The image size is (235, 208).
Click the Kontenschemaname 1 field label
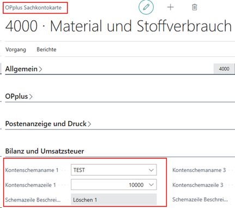coord(32,170)
